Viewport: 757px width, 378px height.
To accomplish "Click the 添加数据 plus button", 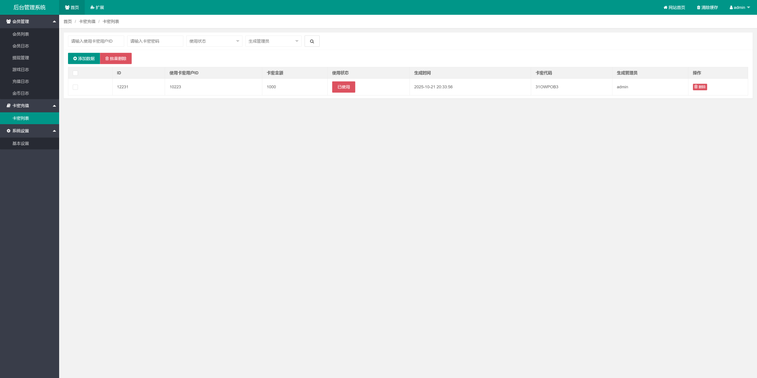I will tap(84, 59).
